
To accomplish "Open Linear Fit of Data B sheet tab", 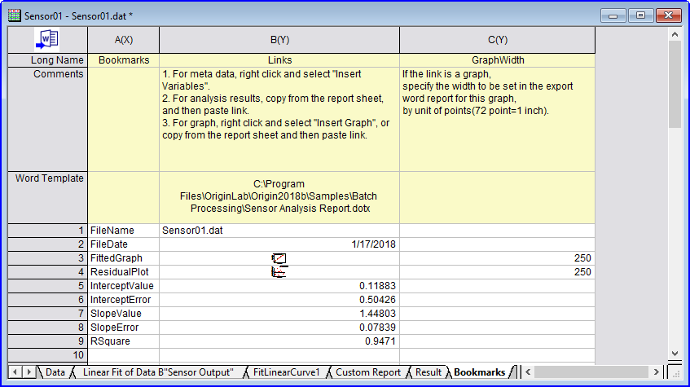I will point(157,372).
